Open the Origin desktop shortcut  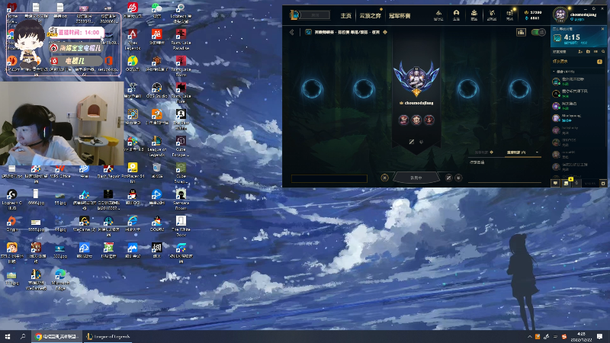(x=11, y=224)
